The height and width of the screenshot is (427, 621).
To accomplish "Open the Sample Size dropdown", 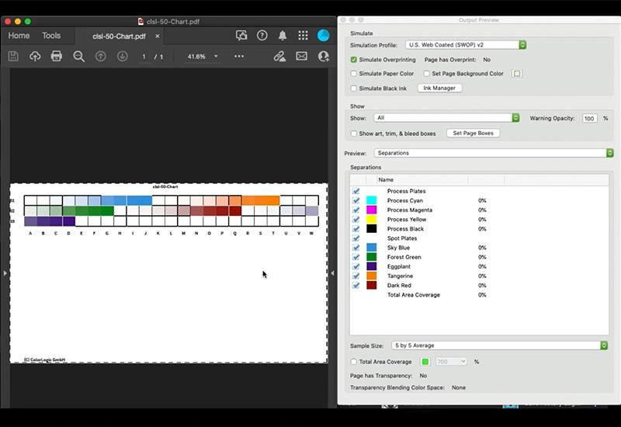I will point(499,345).
